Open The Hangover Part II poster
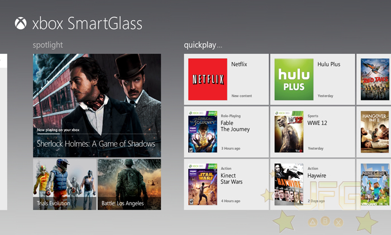Image resolution: width=391 pixels, height=235 pixels. point(375,131)
